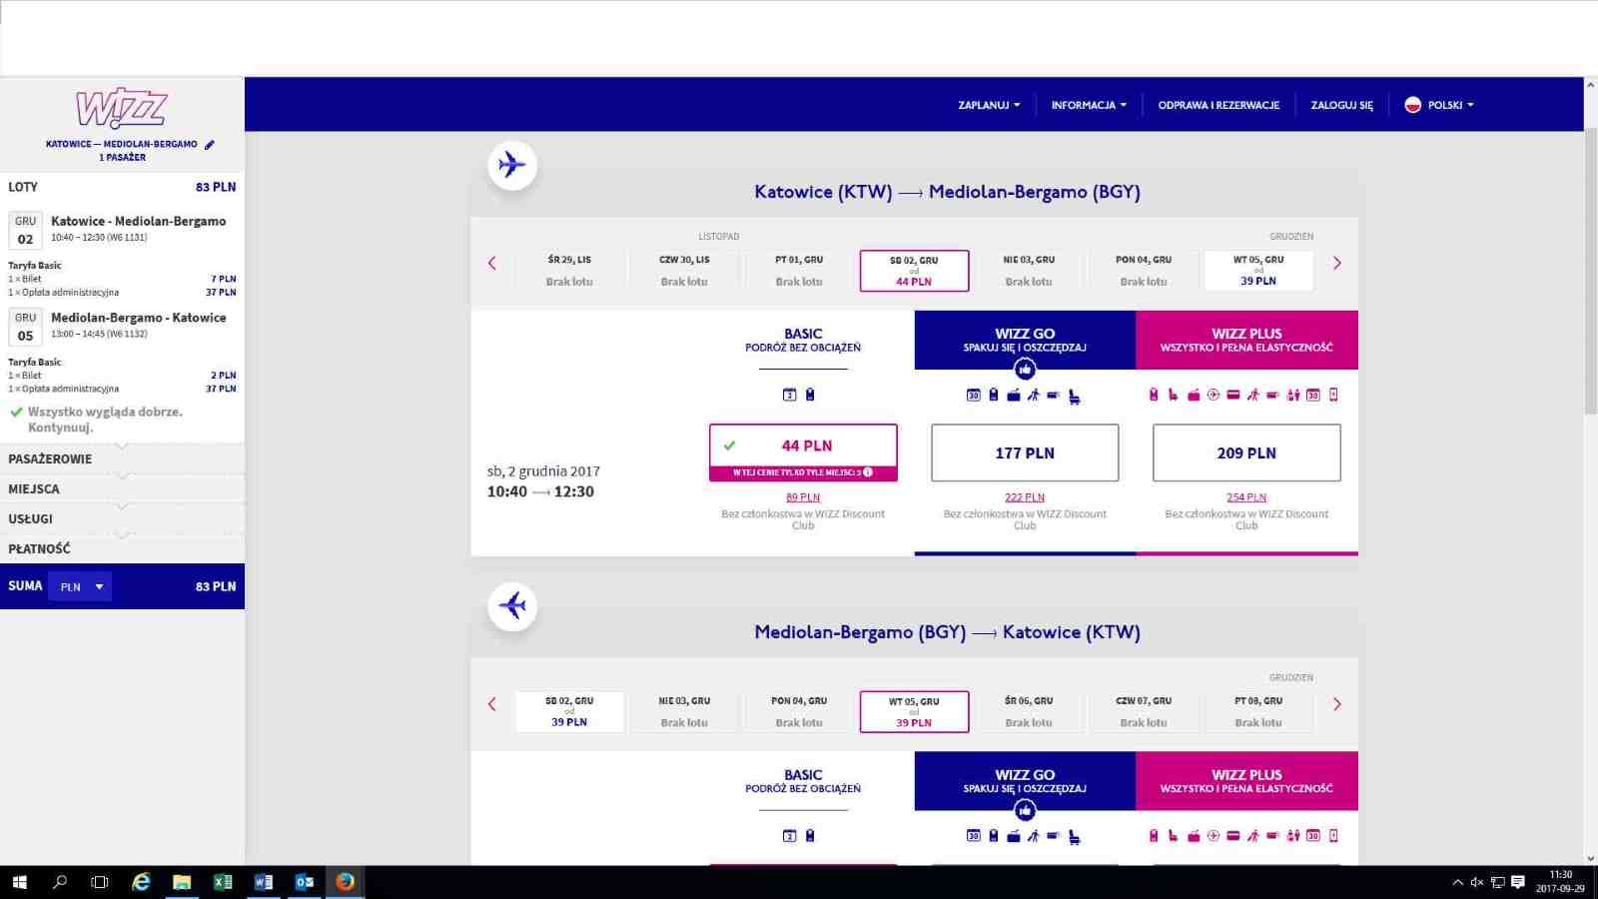Open ODPRAWA I REZERWACJE menu item
This screenshot has width=1598, height=899.
point(1218,105)
